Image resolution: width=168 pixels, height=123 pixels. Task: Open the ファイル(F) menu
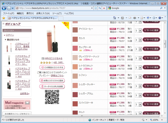[8, 13]
